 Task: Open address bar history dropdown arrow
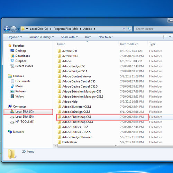124,29
